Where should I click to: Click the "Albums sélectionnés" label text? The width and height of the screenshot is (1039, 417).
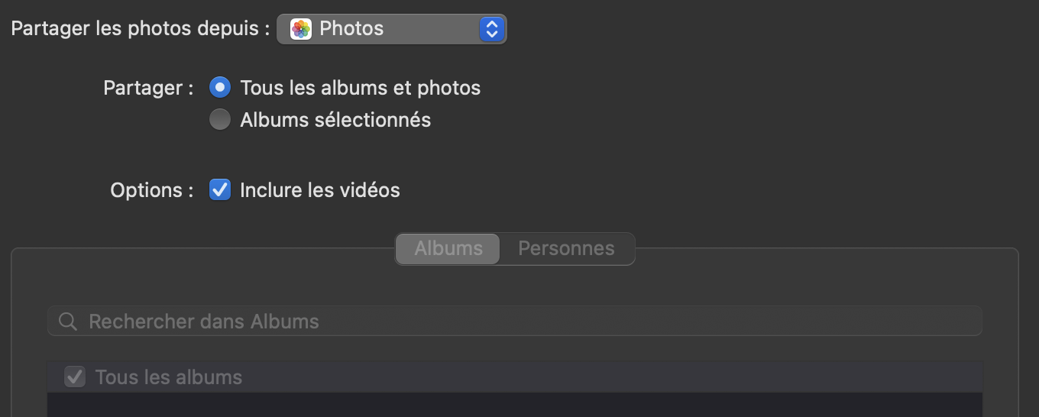coord(335,120)
